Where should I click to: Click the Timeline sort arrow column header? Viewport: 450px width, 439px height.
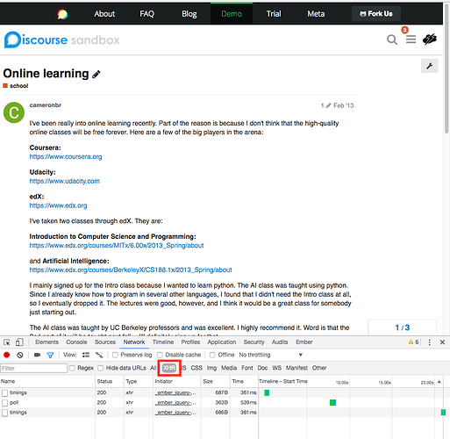439,382
